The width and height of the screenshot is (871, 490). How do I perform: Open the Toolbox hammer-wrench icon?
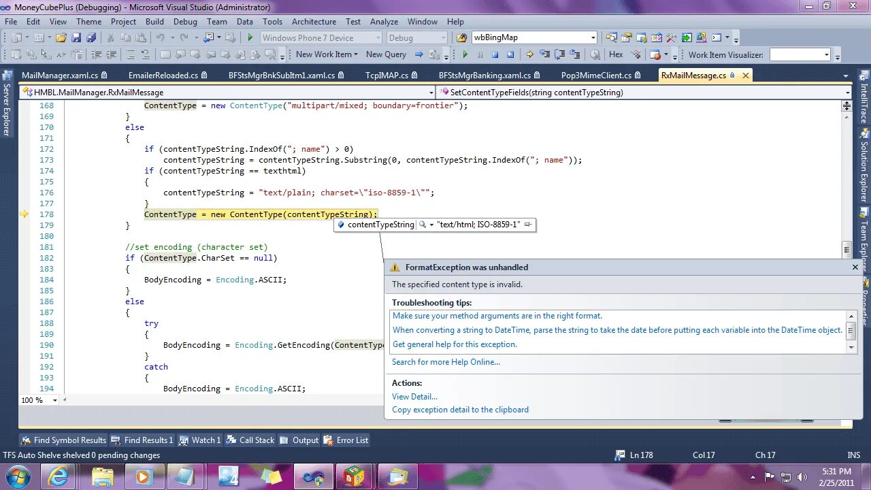tap(671, 37)
